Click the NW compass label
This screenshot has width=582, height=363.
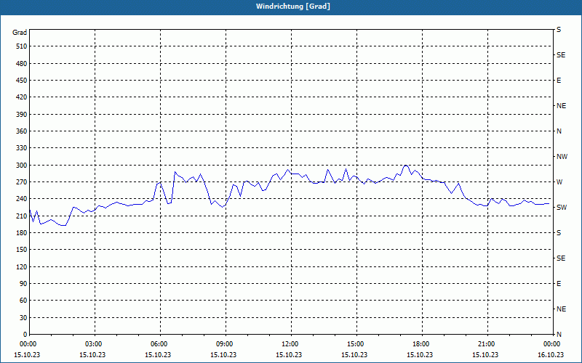coord(562,157)
